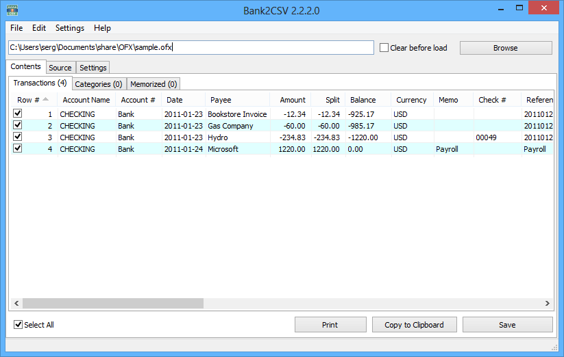Sort by the Account Name column header
Screen dimensions: 564x357
86,100
